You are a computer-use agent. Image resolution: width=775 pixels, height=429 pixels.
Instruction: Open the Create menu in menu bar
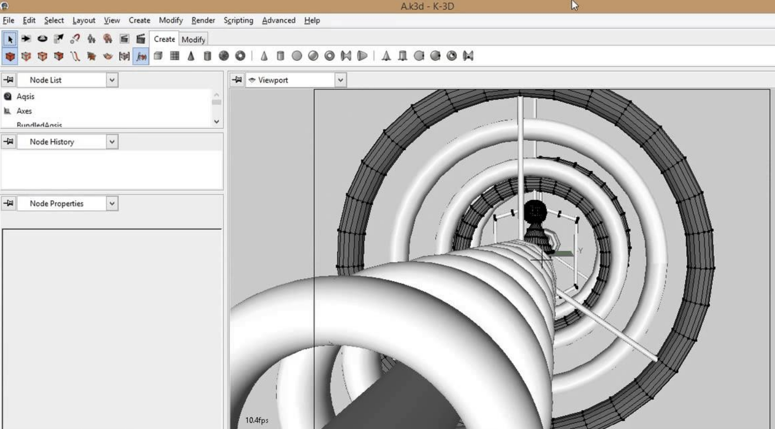tap(139, 20)
